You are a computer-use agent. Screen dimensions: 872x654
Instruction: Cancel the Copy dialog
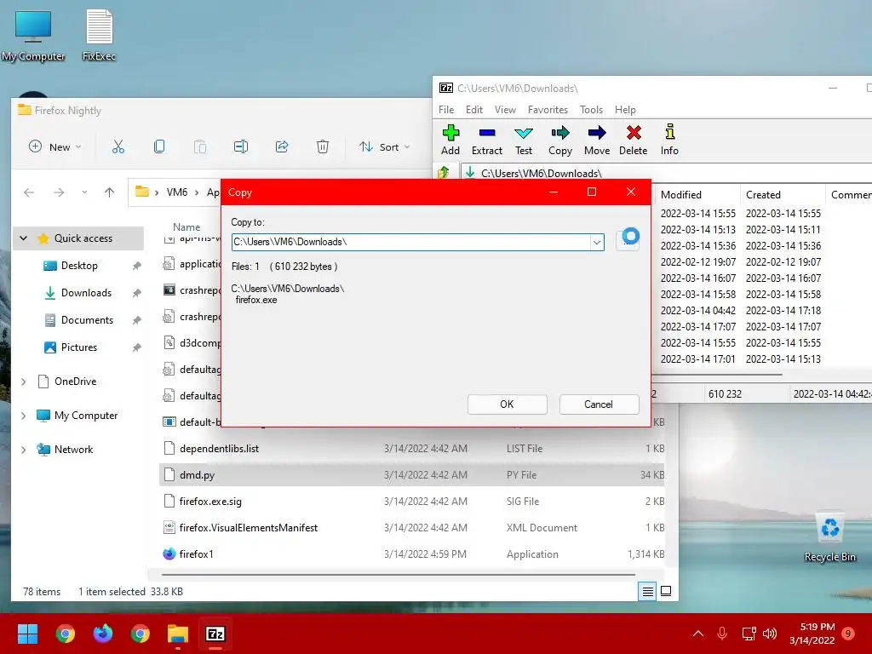tap(599, 404)
